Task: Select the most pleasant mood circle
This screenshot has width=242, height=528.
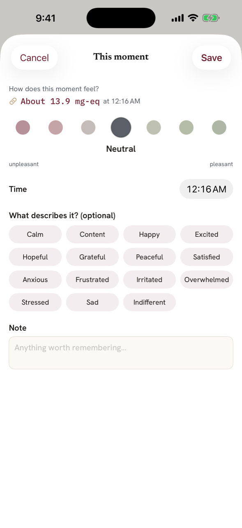Action: tap(219, 127)
